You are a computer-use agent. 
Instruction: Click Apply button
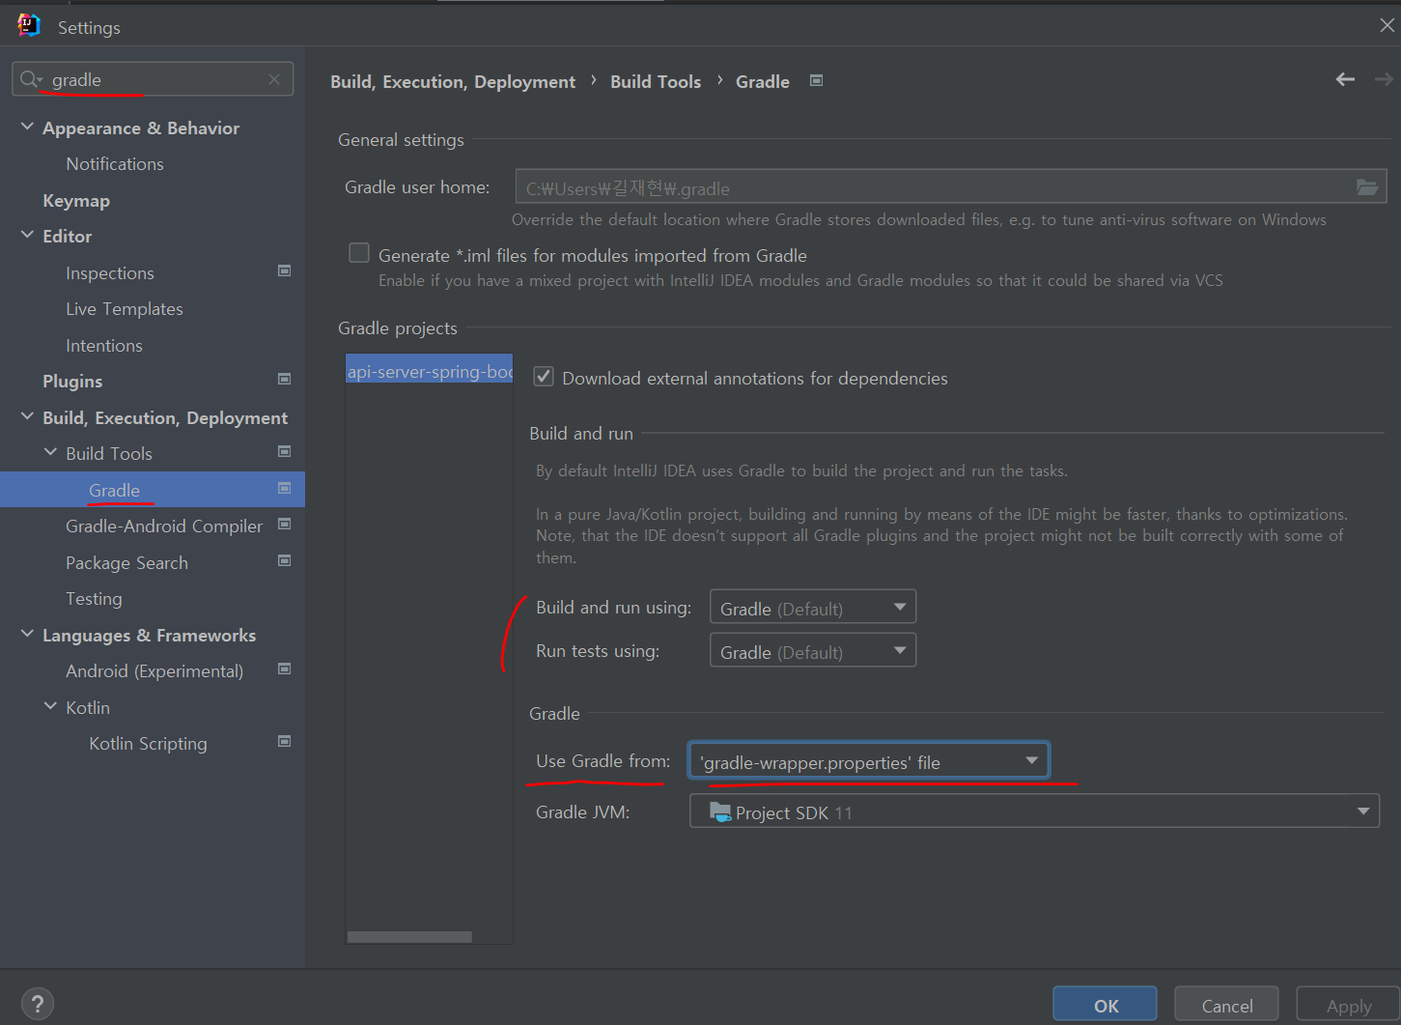[1349, 1005]
